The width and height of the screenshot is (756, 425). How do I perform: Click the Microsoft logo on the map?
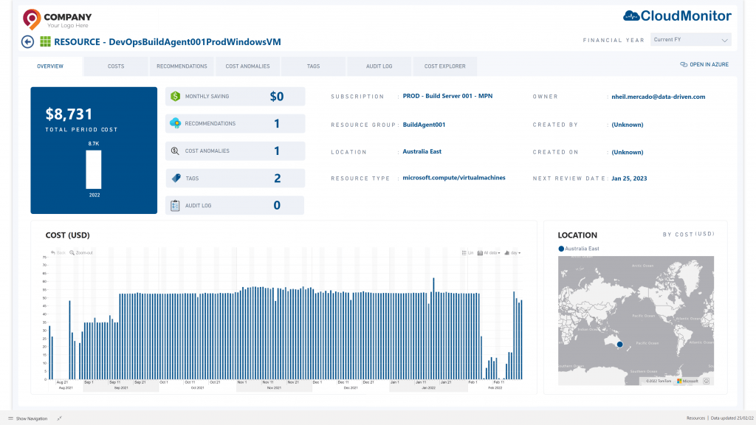point(679,381)
